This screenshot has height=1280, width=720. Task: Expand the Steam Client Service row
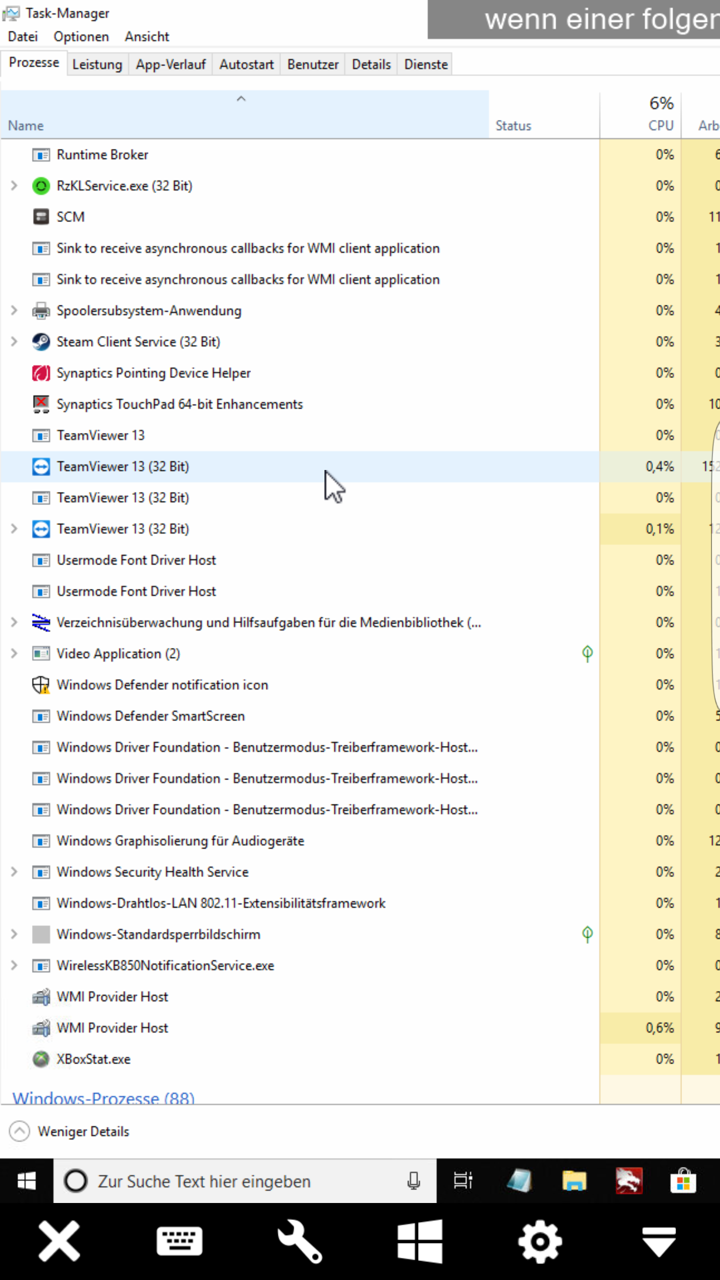coord(14,342)
